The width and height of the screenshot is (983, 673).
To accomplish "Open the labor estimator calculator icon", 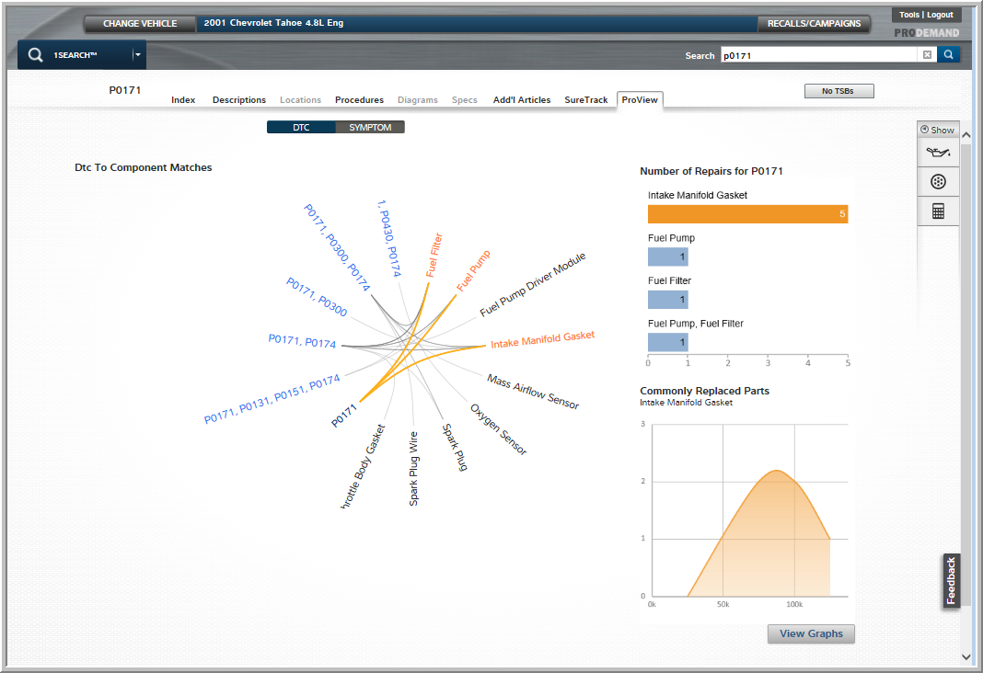I will click(x=938, y=211).
